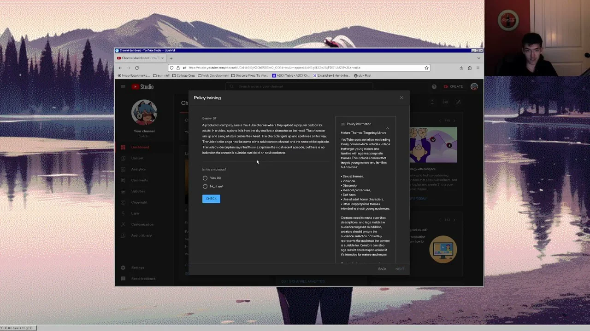Image resolution: width=590 pixels, height=331 pixels.
Task: Open the ASCII Table bookmark
Action: (291, 75)
